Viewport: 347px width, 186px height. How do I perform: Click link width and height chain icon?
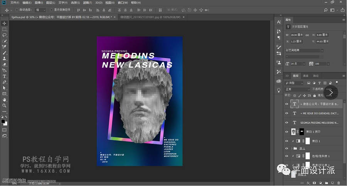(307, 35)
